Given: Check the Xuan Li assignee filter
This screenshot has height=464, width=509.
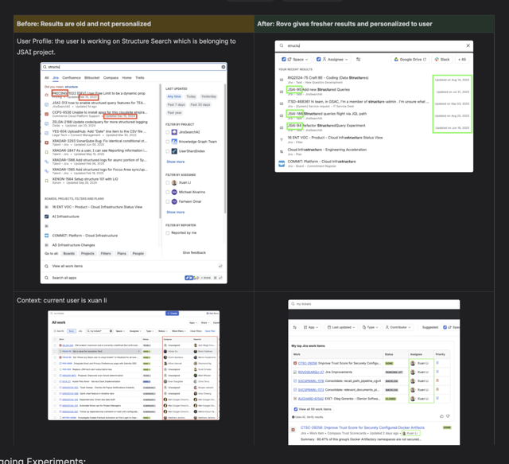Looking at the screenshot, I should (x=168, y=182).
